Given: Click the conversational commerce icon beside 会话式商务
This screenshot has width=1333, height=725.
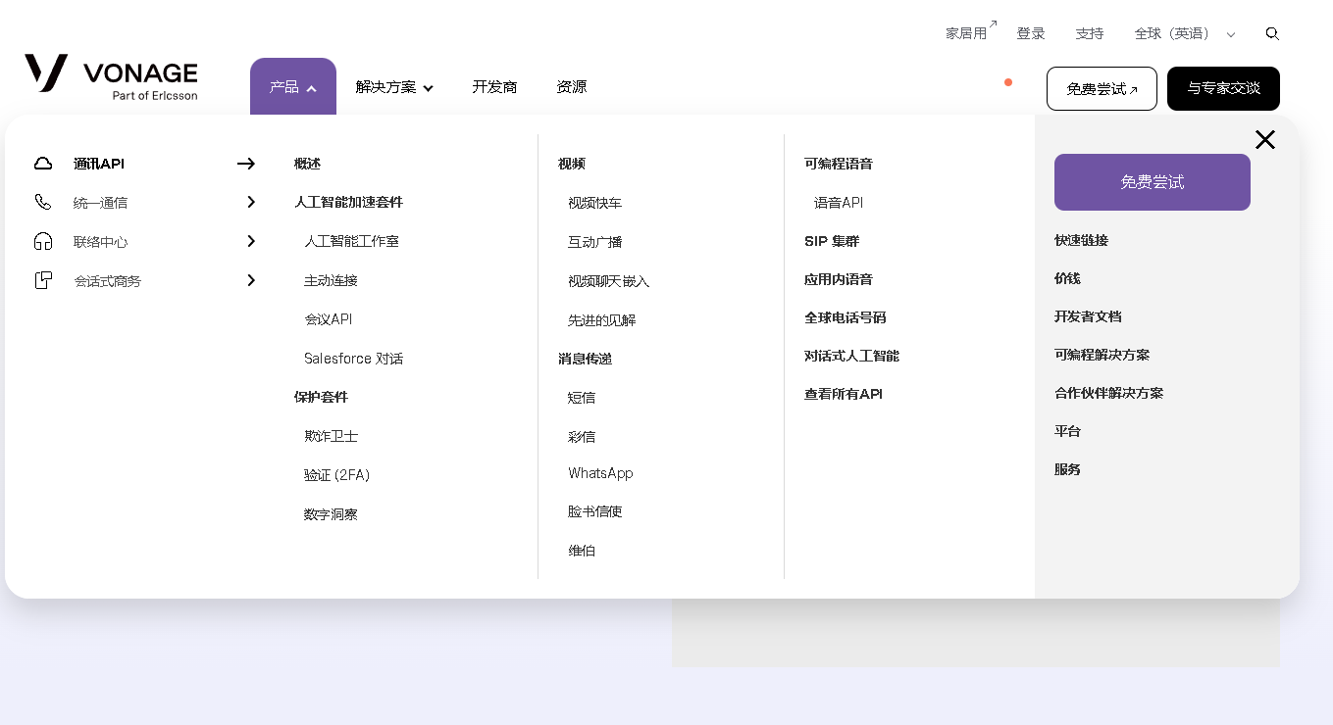Looking at the screenshot, I should (43, 280).
